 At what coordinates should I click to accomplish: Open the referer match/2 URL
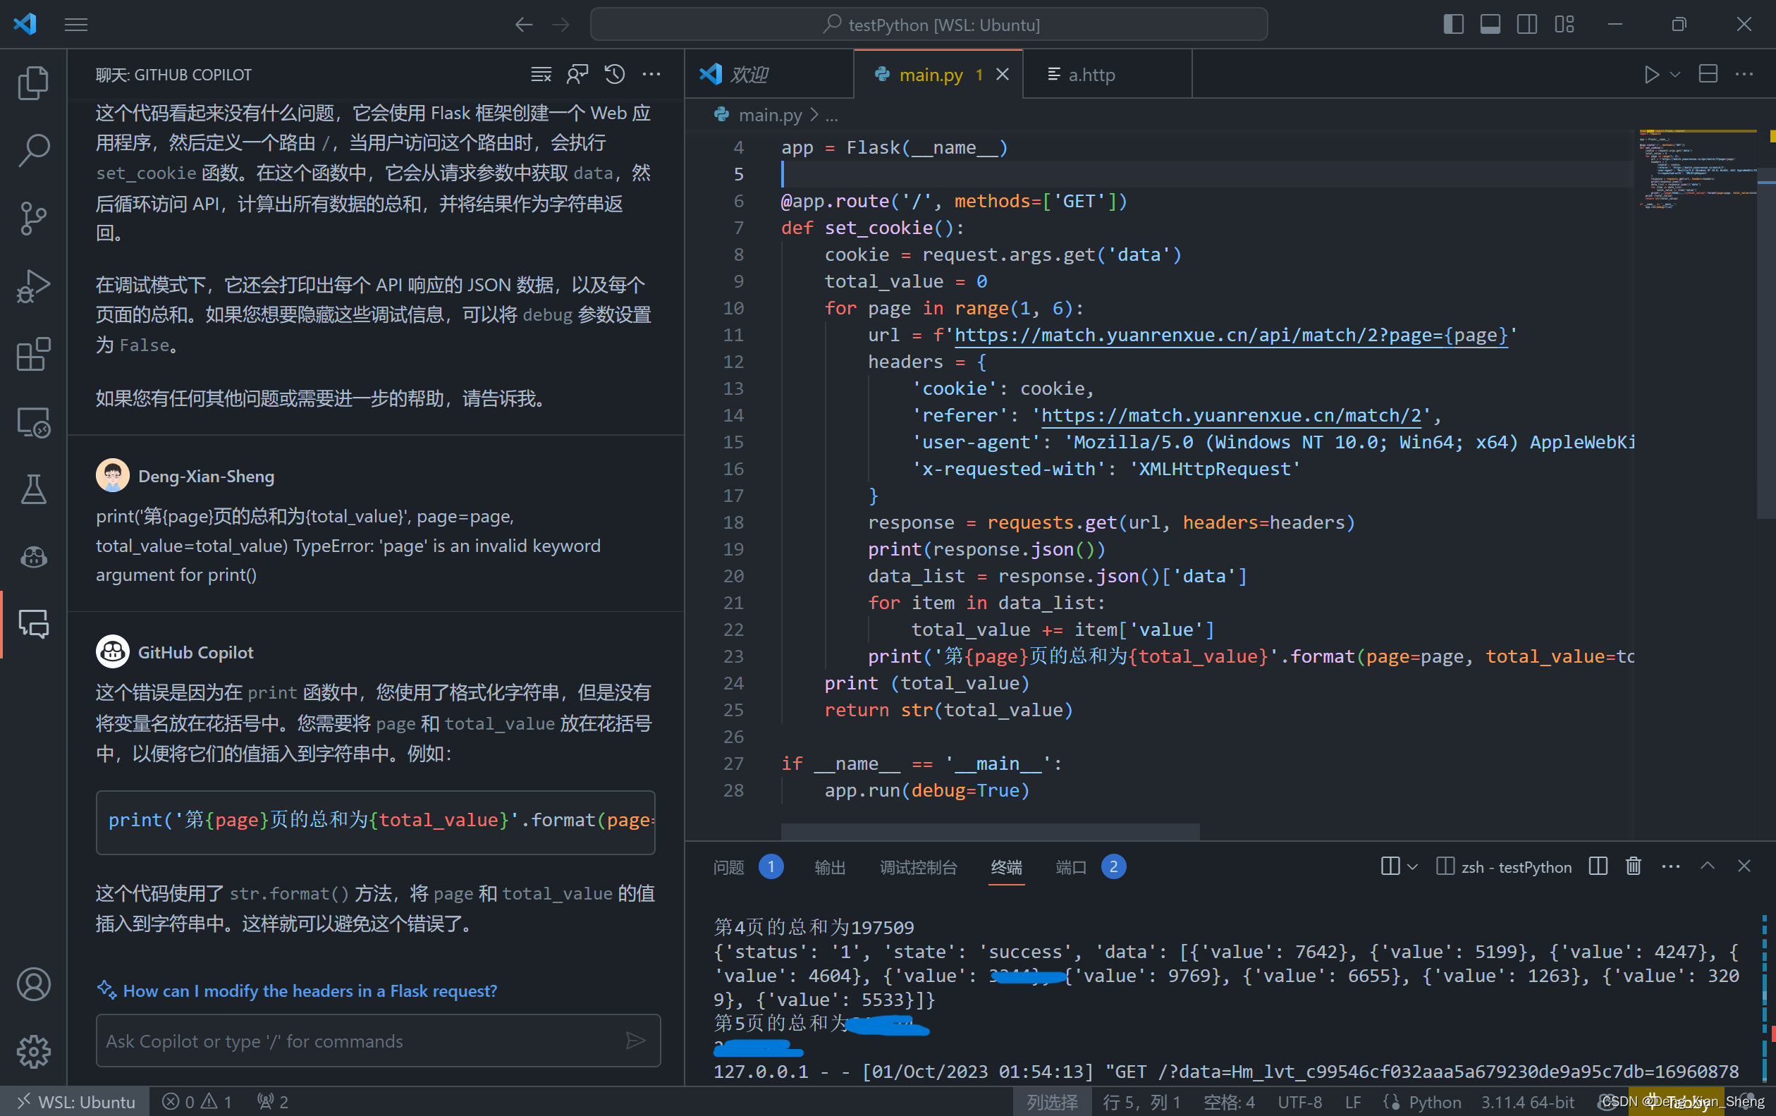(x=1230, y=415)
